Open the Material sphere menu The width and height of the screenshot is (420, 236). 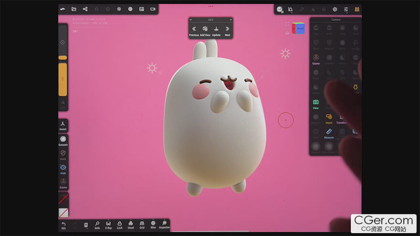pyautogui.click(x=280, y=10)
